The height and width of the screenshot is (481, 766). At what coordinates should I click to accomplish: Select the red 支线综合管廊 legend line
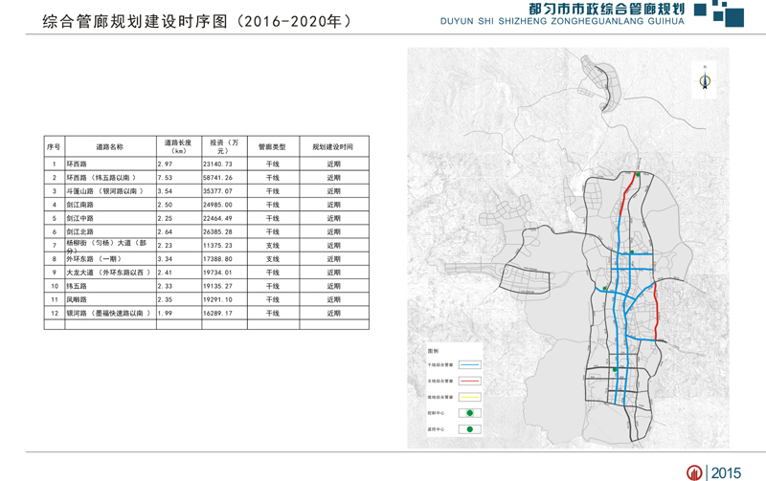click(469, 381)
